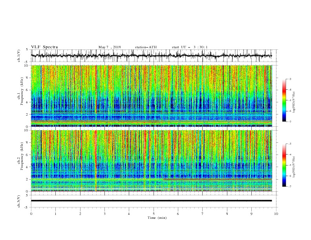Click the "start UT = 3:30:1" text
This screenshot has width=311, height=240.
190,47
